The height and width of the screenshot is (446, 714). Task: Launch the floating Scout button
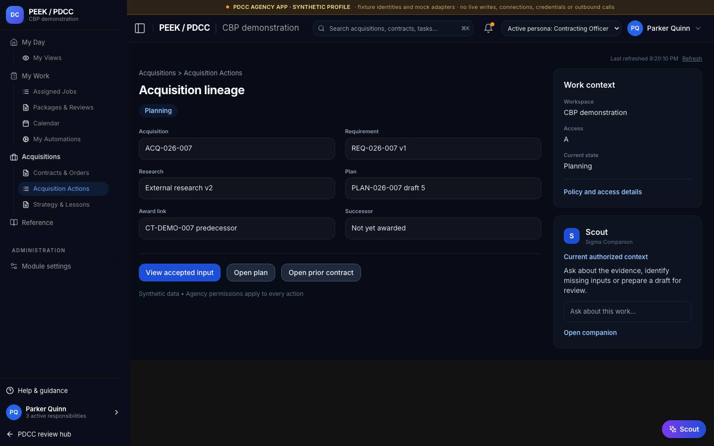tap(684, 429)
